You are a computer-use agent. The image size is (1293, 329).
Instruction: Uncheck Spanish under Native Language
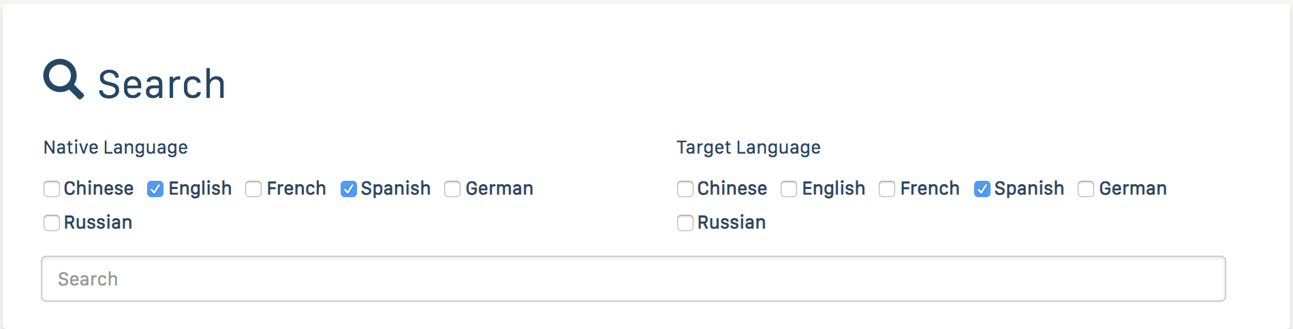[349, 189]
